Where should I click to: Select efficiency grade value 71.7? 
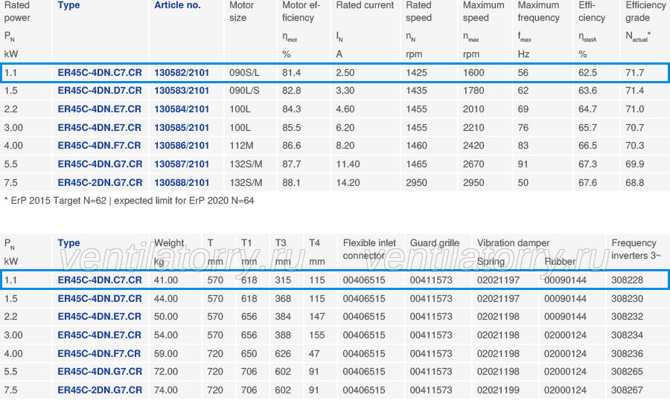(x=634, y=73)
